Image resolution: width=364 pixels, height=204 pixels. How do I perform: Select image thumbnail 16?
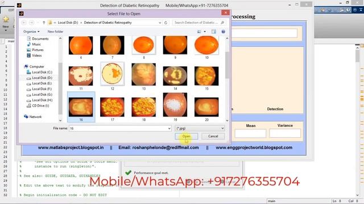[81, 107]
